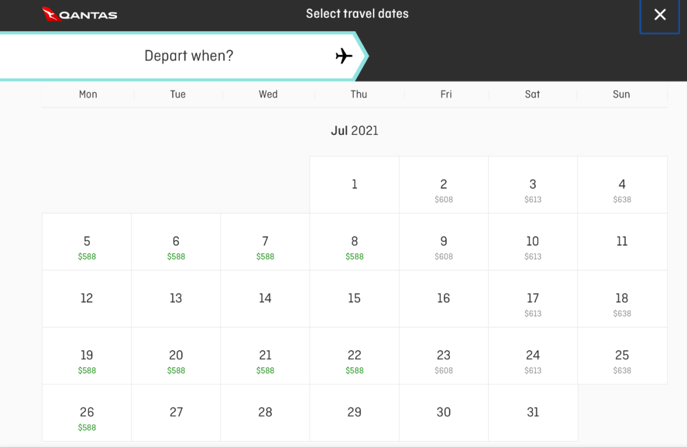Select July 1 as departure date

click(354, 185)
